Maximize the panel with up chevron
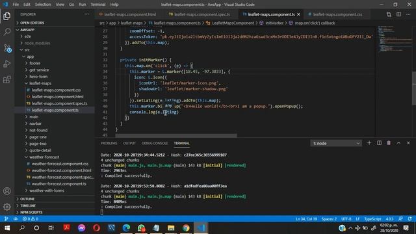The width and height of the screenshot is (416, 234). coord(398,143)
